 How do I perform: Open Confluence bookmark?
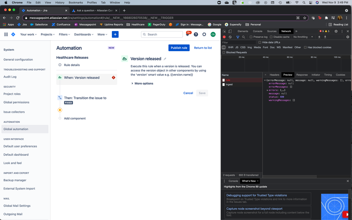click(x=61, y=24)
